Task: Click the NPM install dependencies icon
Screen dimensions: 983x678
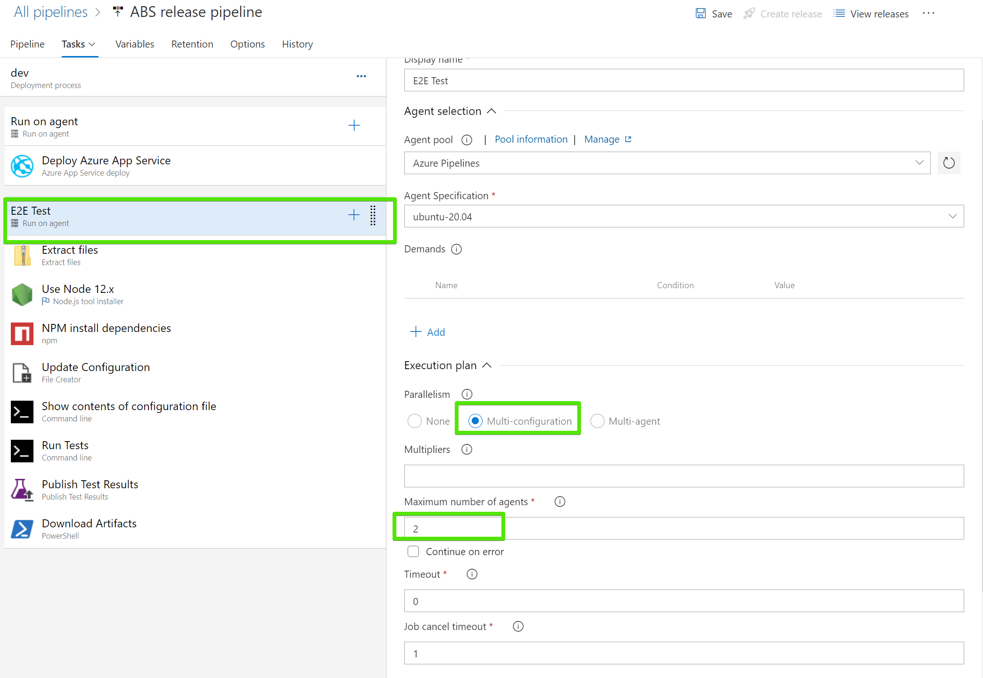Action: point(22,334)
